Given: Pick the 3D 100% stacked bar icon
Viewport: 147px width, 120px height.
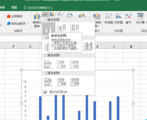Looking at the screenshot, I should click(75, 82).
